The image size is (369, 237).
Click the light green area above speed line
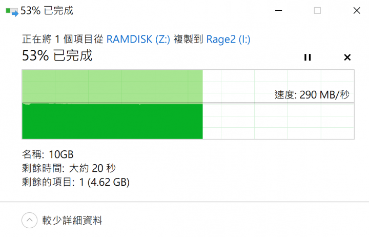[112, 87]
